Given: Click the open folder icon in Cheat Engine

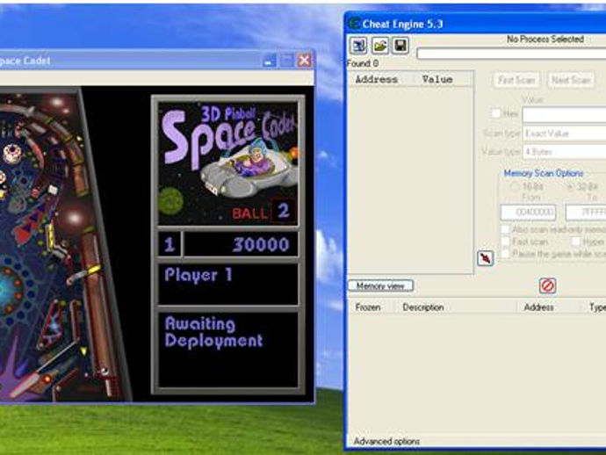Looking at the screenshot, I should (380, 46).
